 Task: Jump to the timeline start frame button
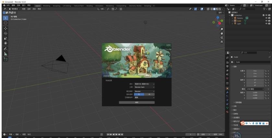(x=108, y=134)
